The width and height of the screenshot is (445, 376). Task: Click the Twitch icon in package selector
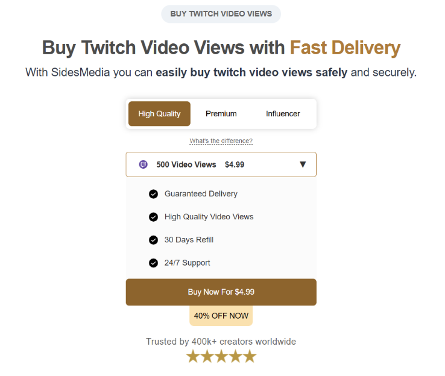pyautogui.click(x=144, y=164)
